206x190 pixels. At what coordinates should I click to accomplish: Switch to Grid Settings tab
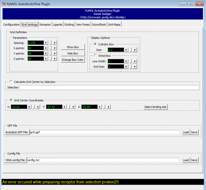[x=30, y=24]
